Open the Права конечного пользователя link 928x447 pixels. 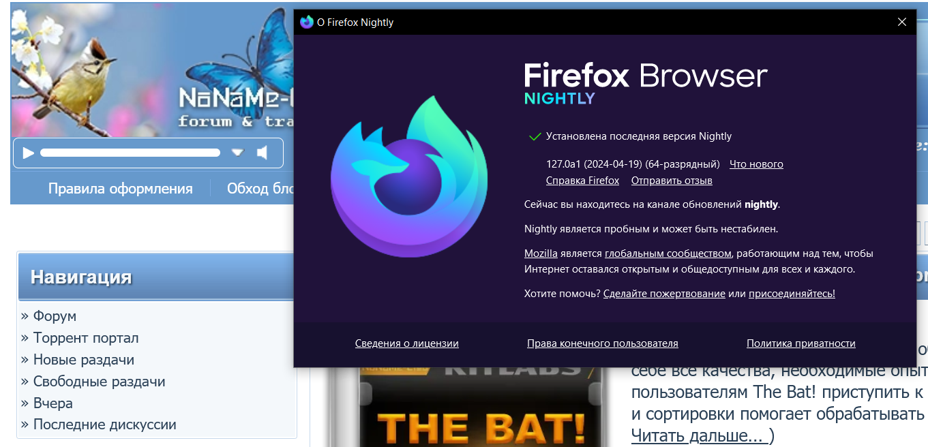point(603,343)
